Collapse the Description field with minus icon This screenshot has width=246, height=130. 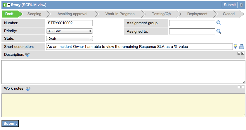pos(239,53)
